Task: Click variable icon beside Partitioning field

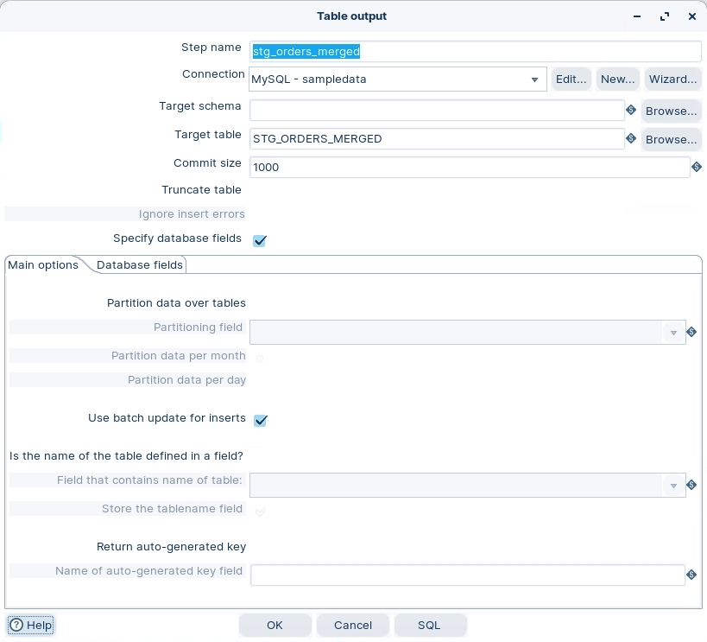Action: [x=691, y=332]
